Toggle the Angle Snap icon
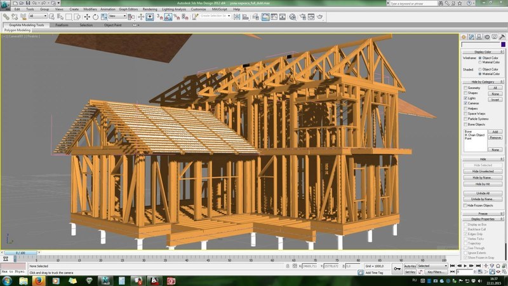 coord(168,17)
